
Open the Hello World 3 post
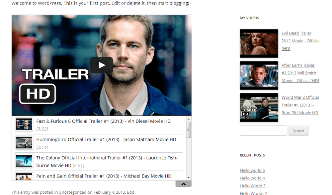click(x=252, y=186)
